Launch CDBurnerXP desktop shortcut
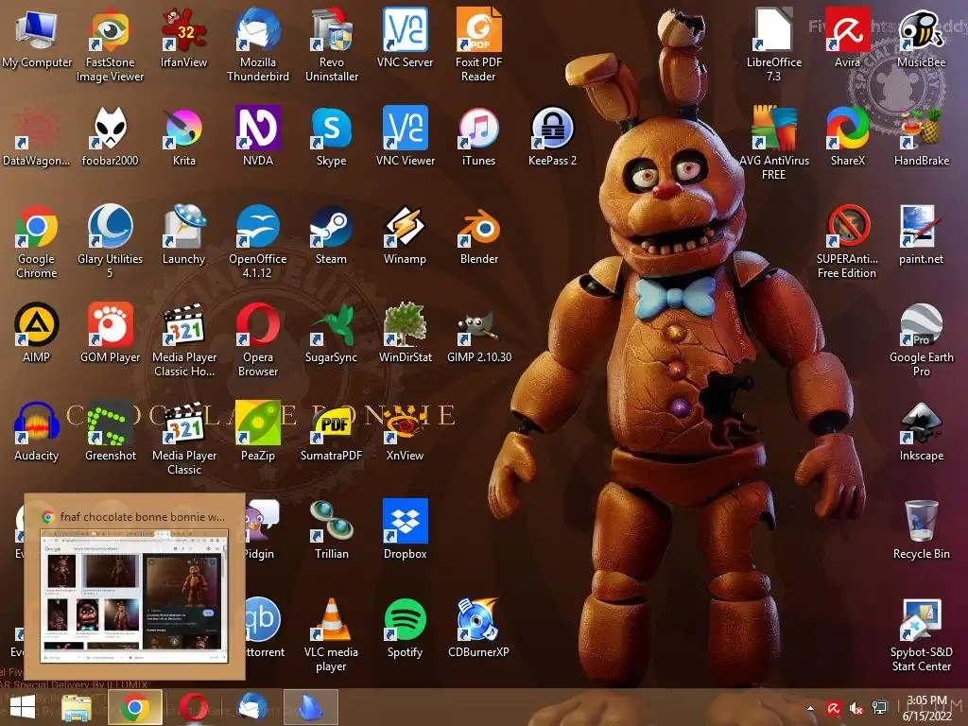The image size is (968, 726). (478, 629)
